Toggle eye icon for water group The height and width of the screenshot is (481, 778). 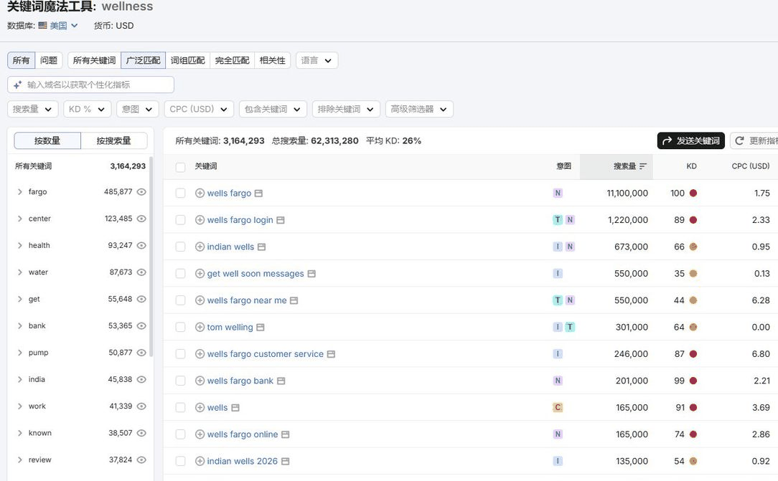pyautogui.click(x=141, y=272)
